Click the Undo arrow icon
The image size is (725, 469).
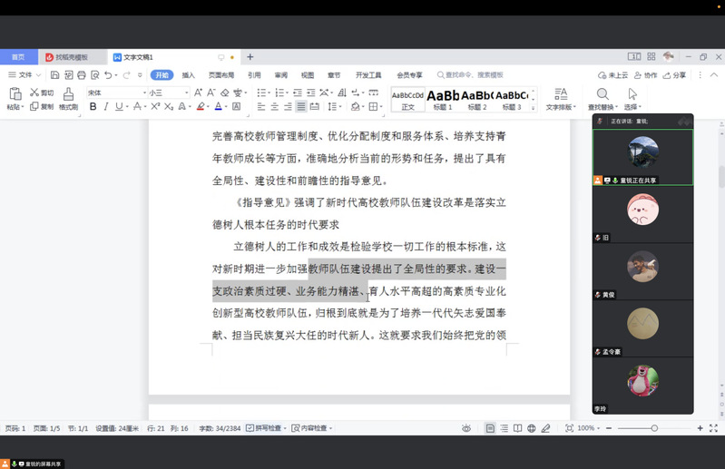click(x=108, y=75)
